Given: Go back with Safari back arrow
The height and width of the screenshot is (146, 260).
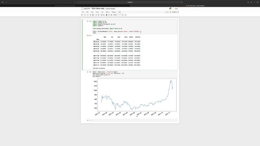Looking at the screenshot, I should coord(6,2).
